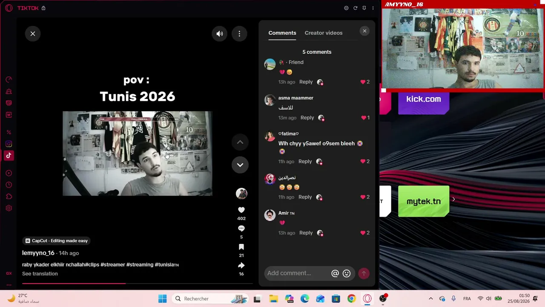Viewport: 545px width, 307px height.
Task: Like asma maammer's comment
Action: point(364,118)
